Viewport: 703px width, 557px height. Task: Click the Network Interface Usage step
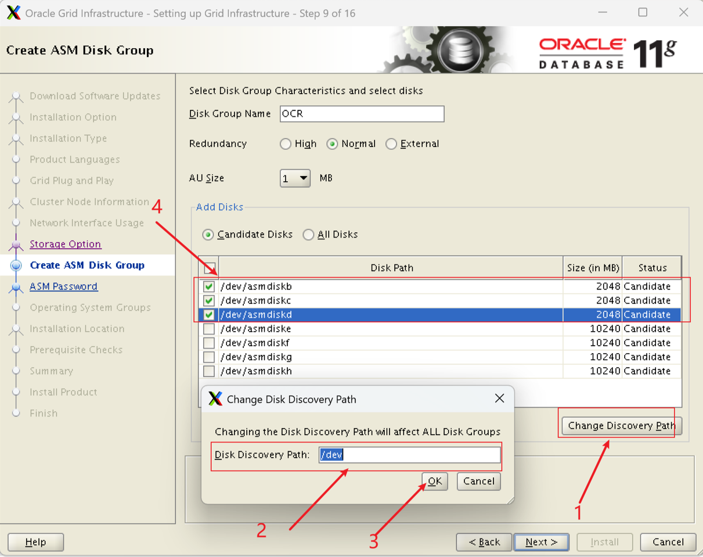tap(87, 223)
